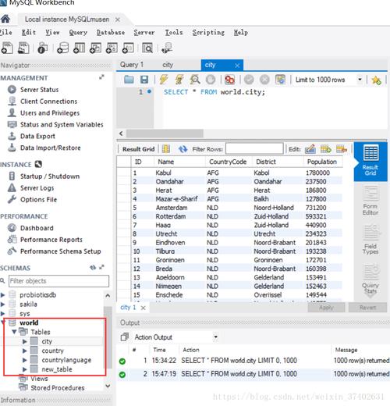
Task: Expand the probioticsdb schema
Action: (2, 295)
